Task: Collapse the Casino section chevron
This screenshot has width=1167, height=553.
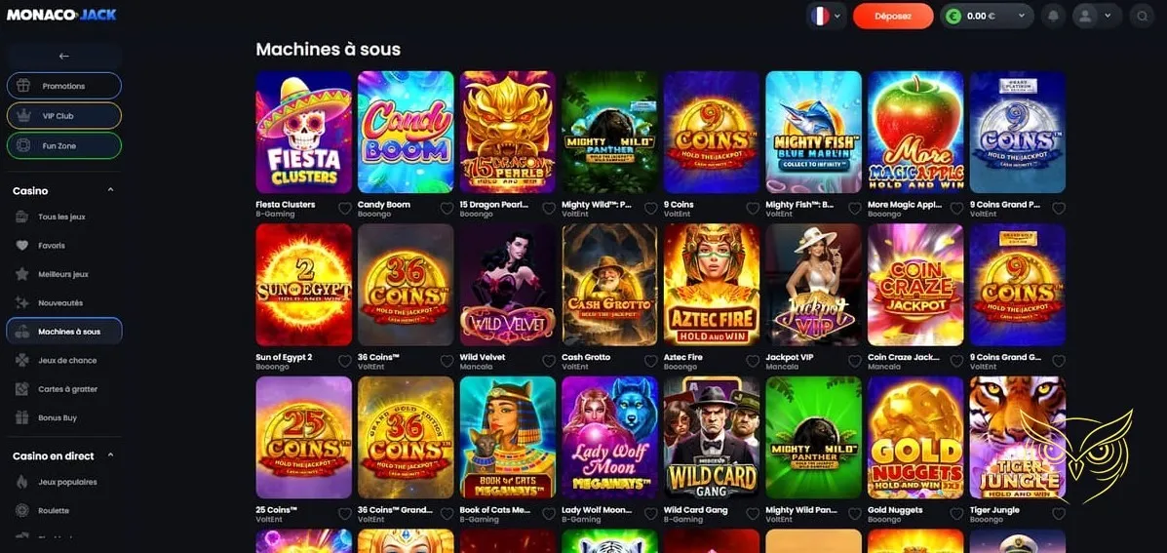Action: [111, 190]
